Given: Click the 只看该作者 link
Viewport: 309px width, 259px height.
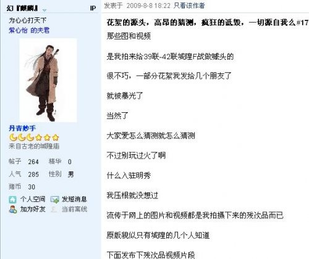Looking at the screenshot, I should click(189, 6).
